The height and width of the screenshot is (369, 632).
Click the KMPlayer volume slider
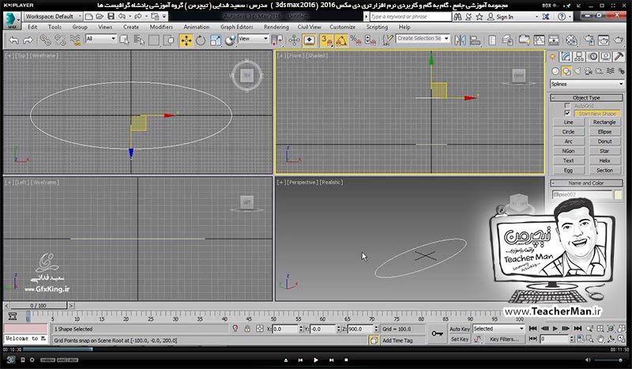pyautogui.click(x=608, y=360)
